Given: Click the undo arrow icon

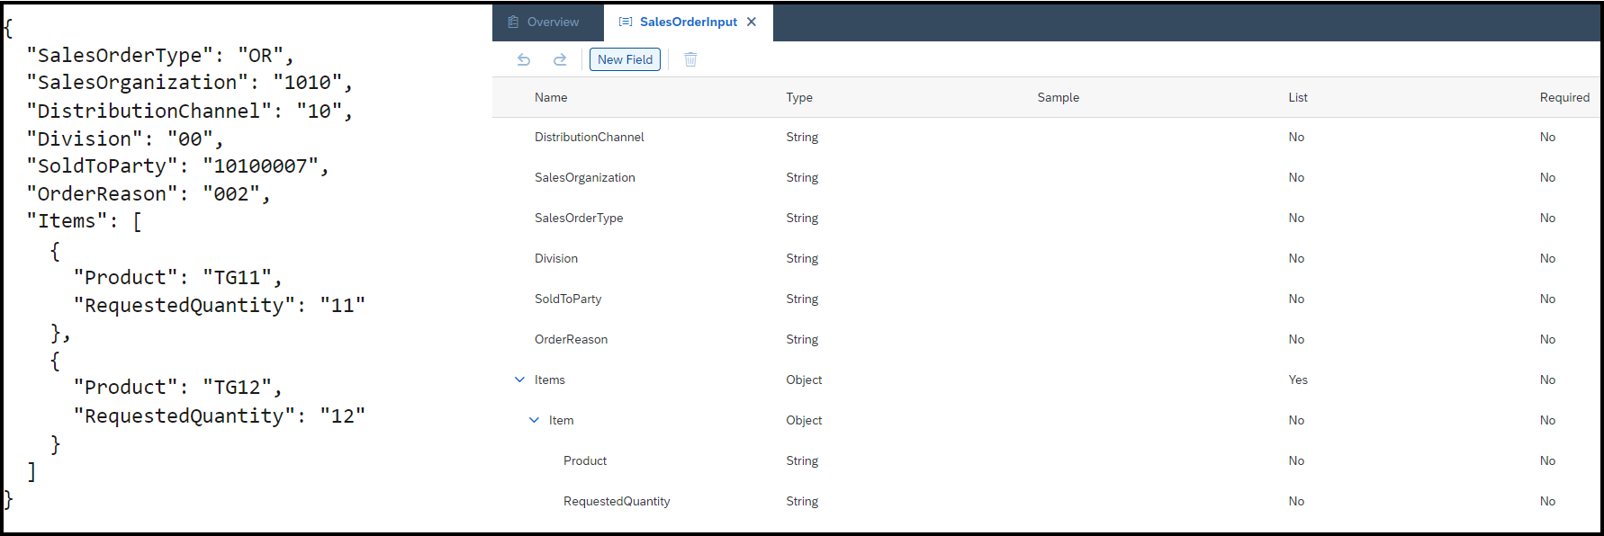Looking at the screenshot, I should coord(524,59).
